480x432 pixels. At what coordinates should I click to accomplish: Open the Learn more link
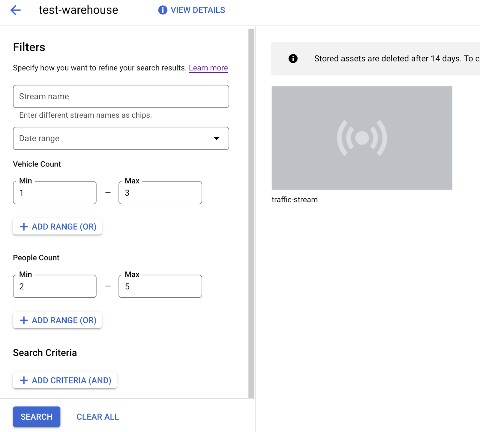pyautogui.click(x=208, y=68)
